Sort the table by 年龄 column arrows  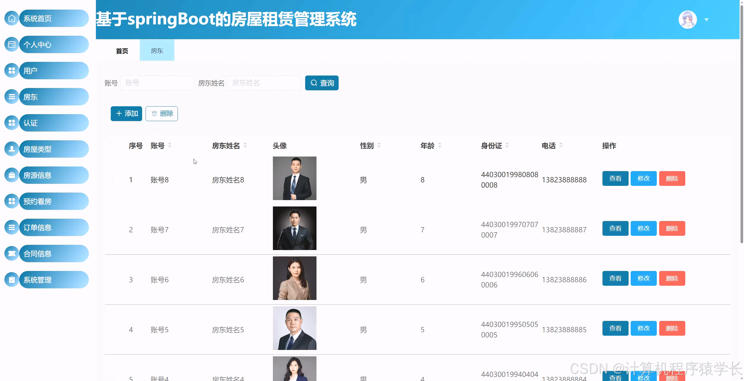click(x=440, y=145)
